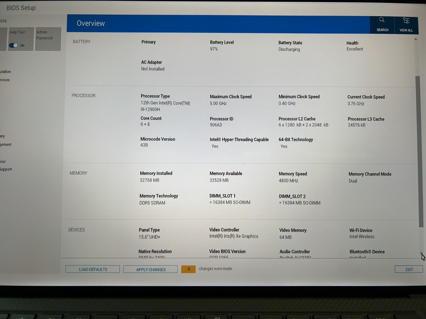426x319 pixels.
Task: Click the Minimum Clock Speed 0.40 GHz value
Action: pyautogui.click(x=287, y=104)
